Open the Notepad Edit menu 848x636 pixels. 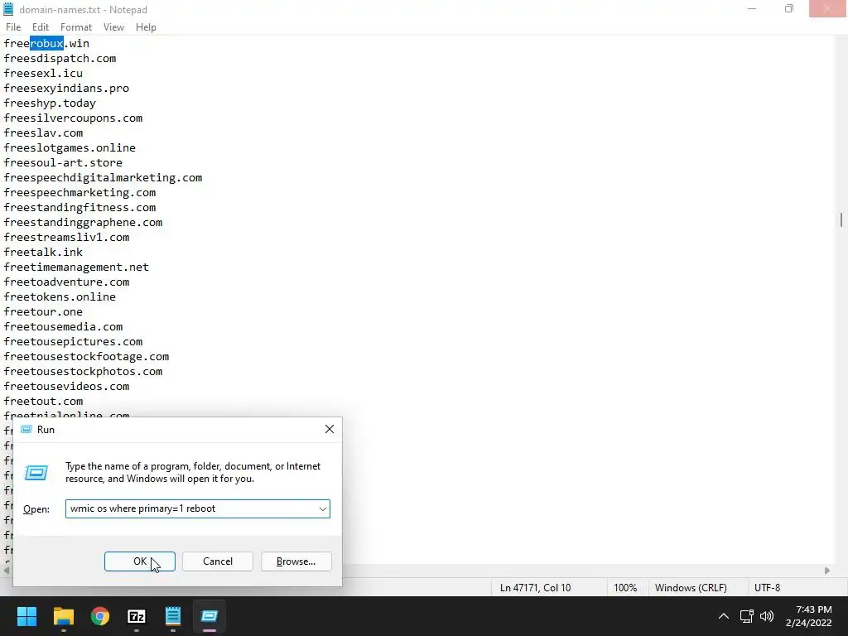pos(41,27)
